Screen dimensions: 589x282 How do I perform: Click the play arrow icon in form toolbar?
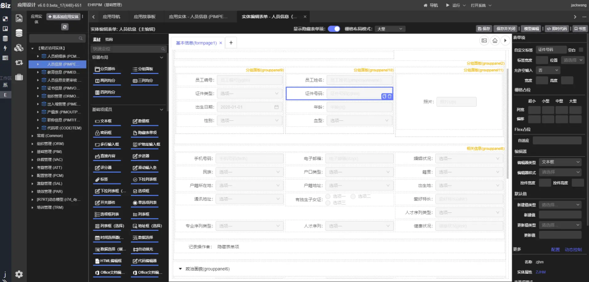coord(504,41)
